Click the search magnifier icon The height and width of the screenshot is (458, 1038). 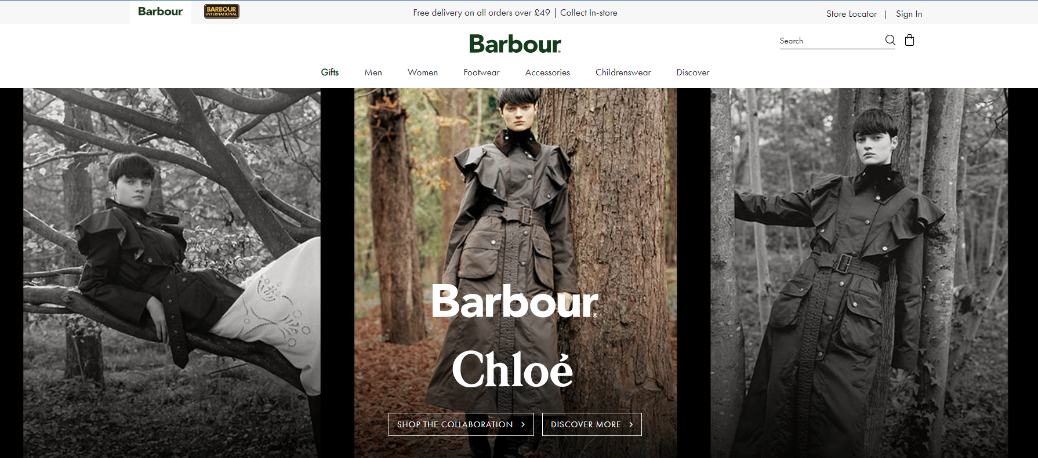tap(890, 40)
